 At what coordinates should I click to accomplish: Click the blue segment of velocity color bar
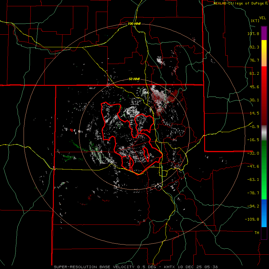pos(264,213)
